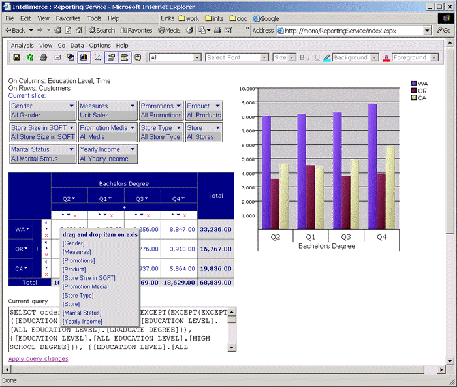Remove the Q4 column with red X

coord(185,215)
